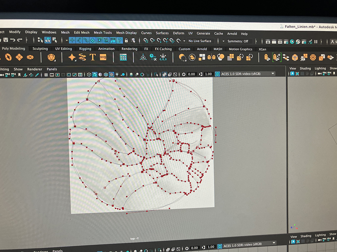This screenshot has width=337, height=252.
Task: Click the bridge shelf icon
Action: [286, 57]
